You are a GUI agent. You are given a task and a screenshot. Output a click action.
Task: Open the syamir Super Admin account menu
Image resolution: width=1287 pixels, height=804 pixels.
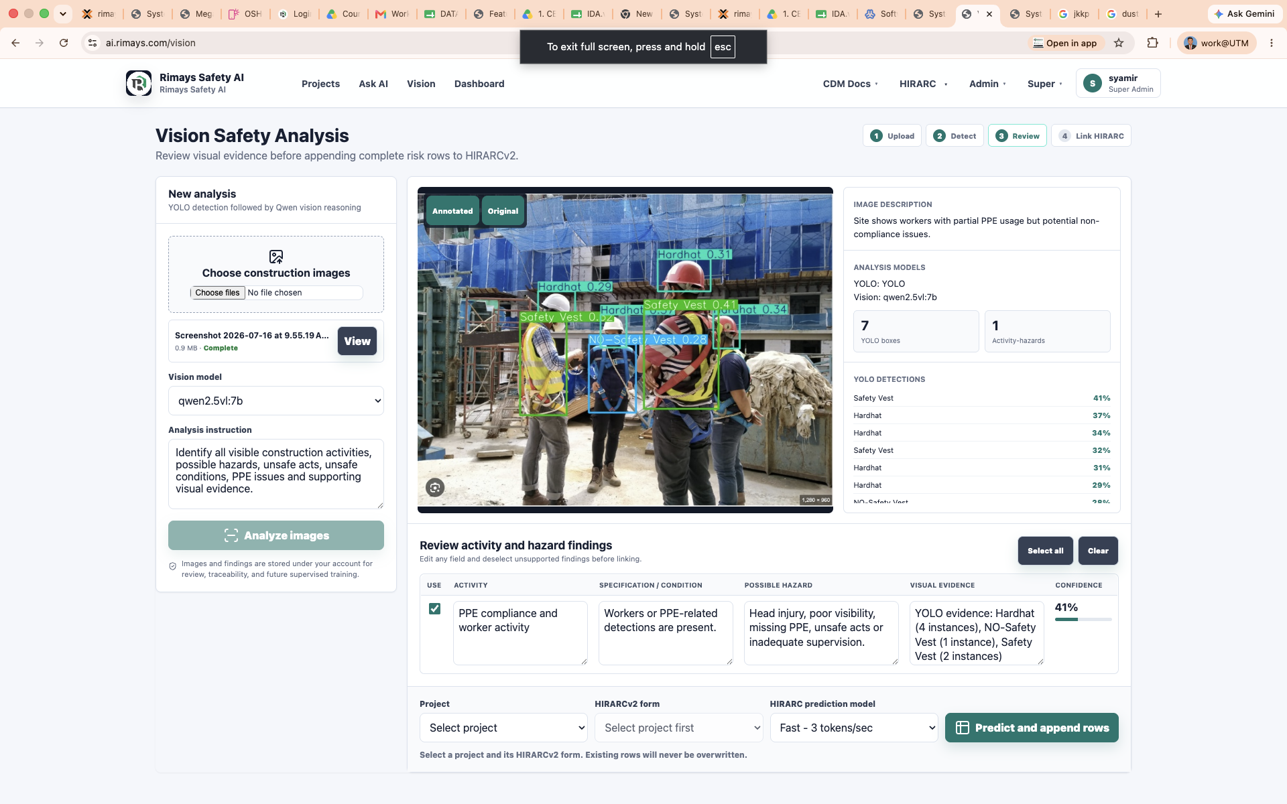click(x=1118, y=83)
